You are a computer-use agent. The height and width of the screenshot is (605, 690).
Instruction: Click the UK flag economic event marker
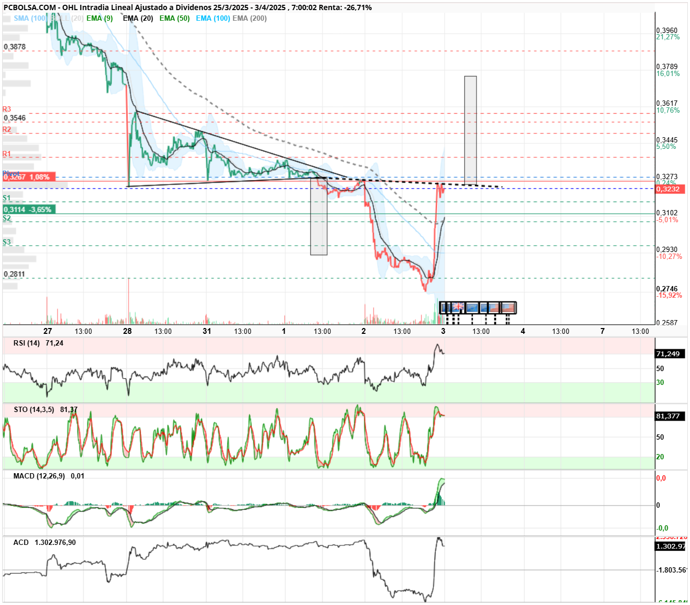tap(458, 306)
